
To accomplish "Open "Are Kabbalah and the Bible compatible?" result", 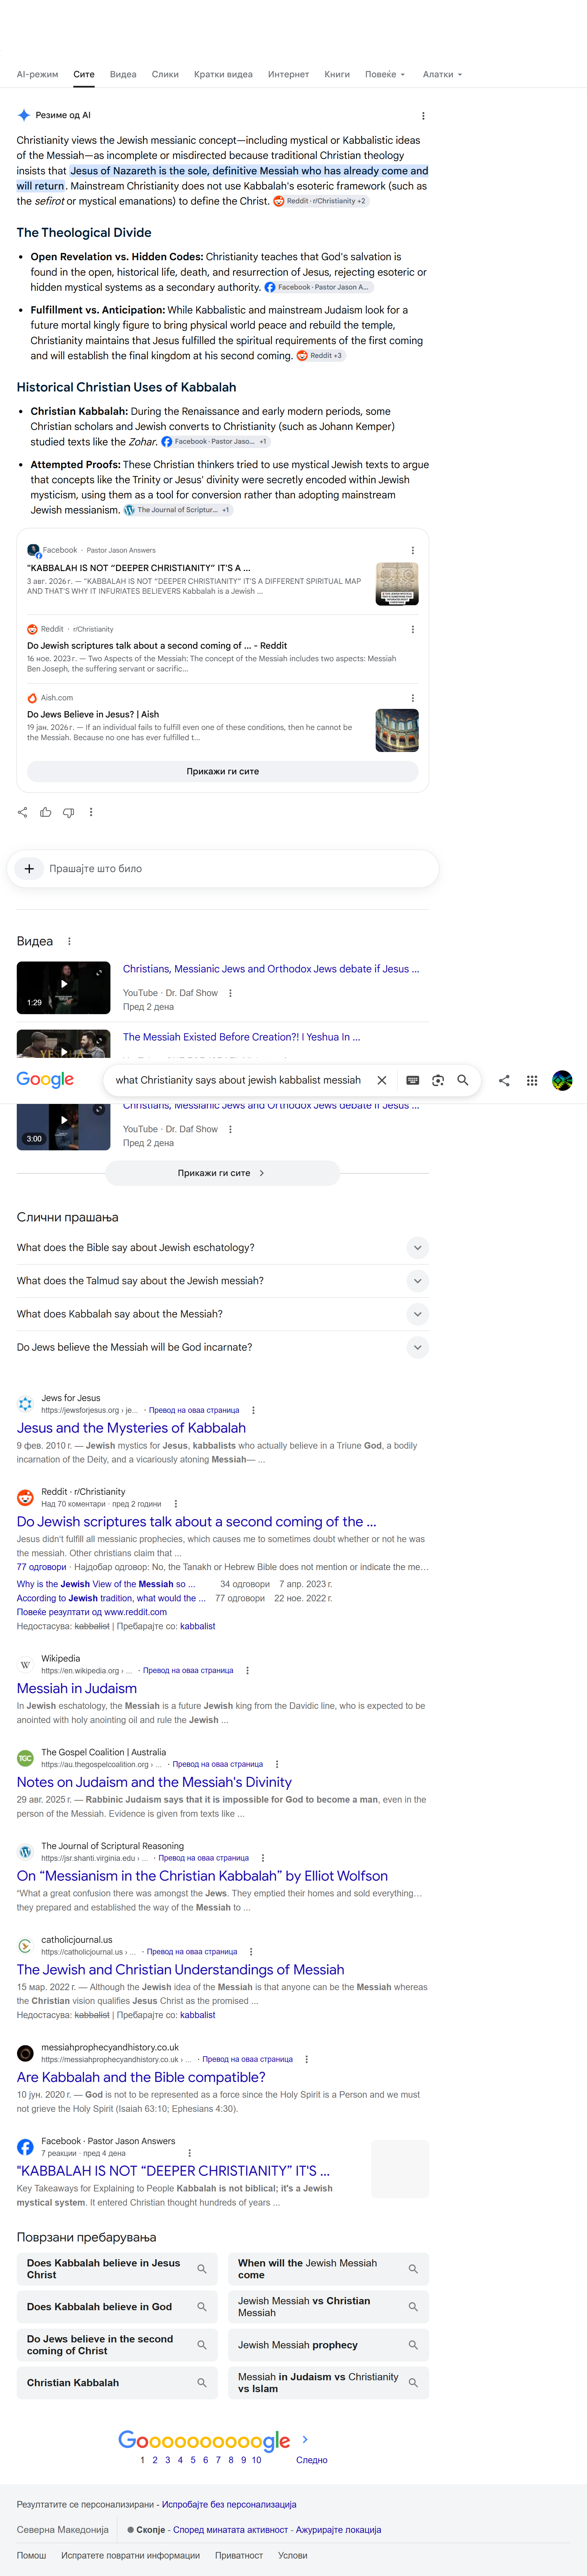I will click(141, 2077).
